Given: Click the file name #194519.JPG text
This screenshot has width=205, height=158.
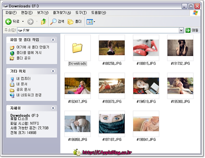Looking at the screenshot, I should 146,101.
